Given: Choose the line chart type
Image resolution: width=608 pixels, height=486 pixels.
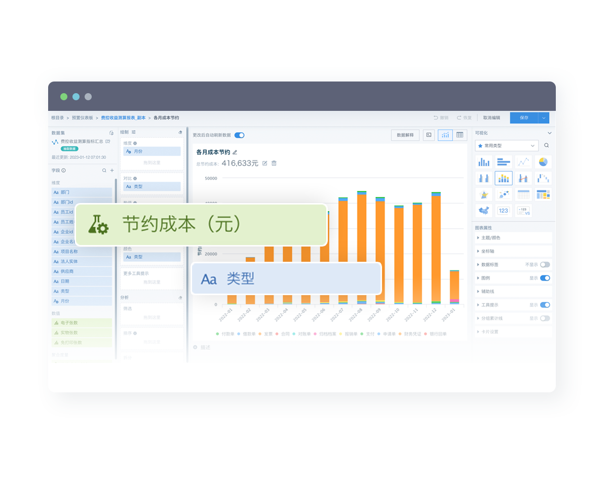Looking at the screenshot, I should [x=523, y=162].
